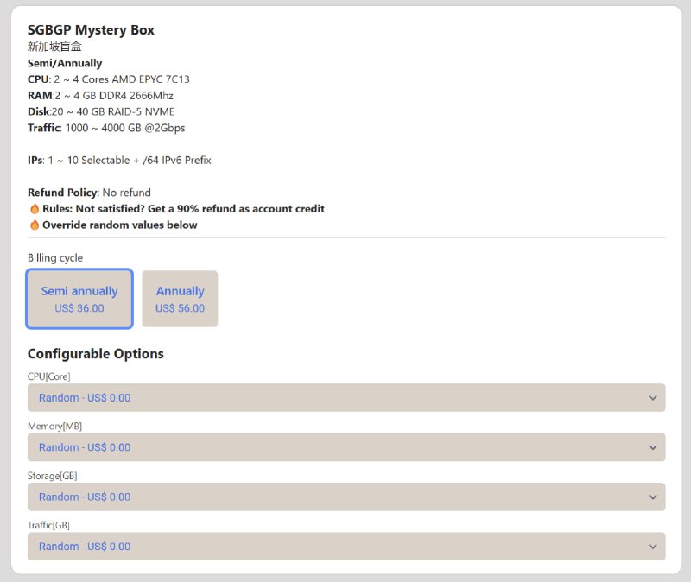Screen dimensions: 691x582
Task: Expand the CPU[Core] dropdown chevron
Action: tap(654, 398)
